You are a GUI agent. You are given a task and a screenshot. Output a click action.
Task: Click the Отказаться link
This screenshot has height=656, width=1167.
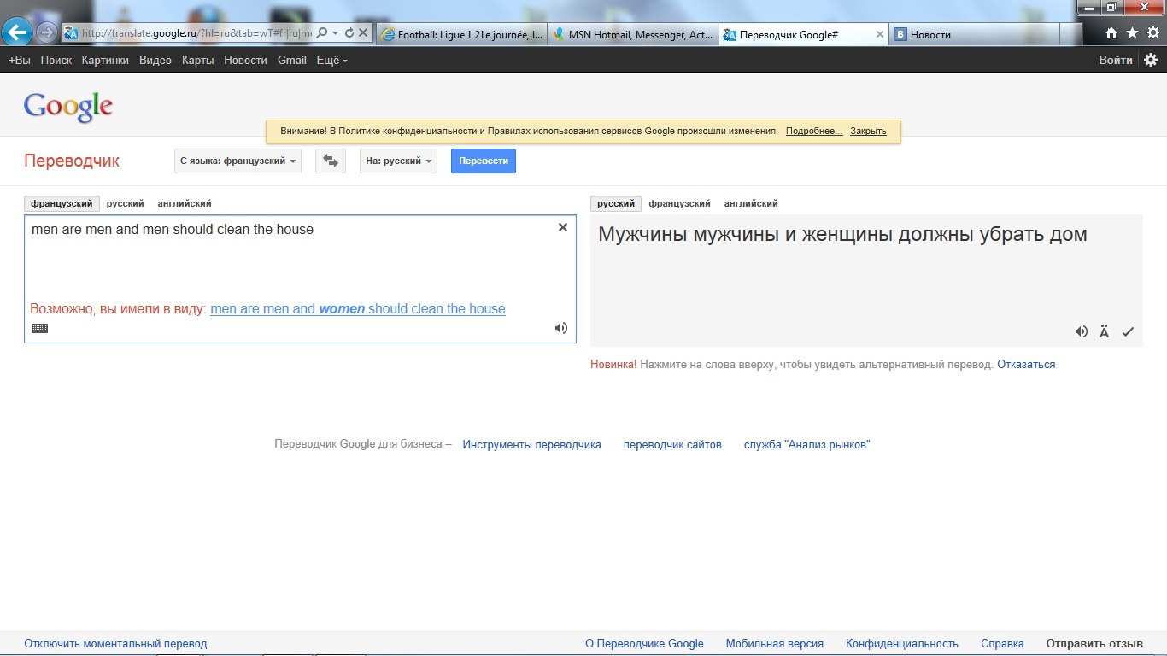click(1026, 364)
